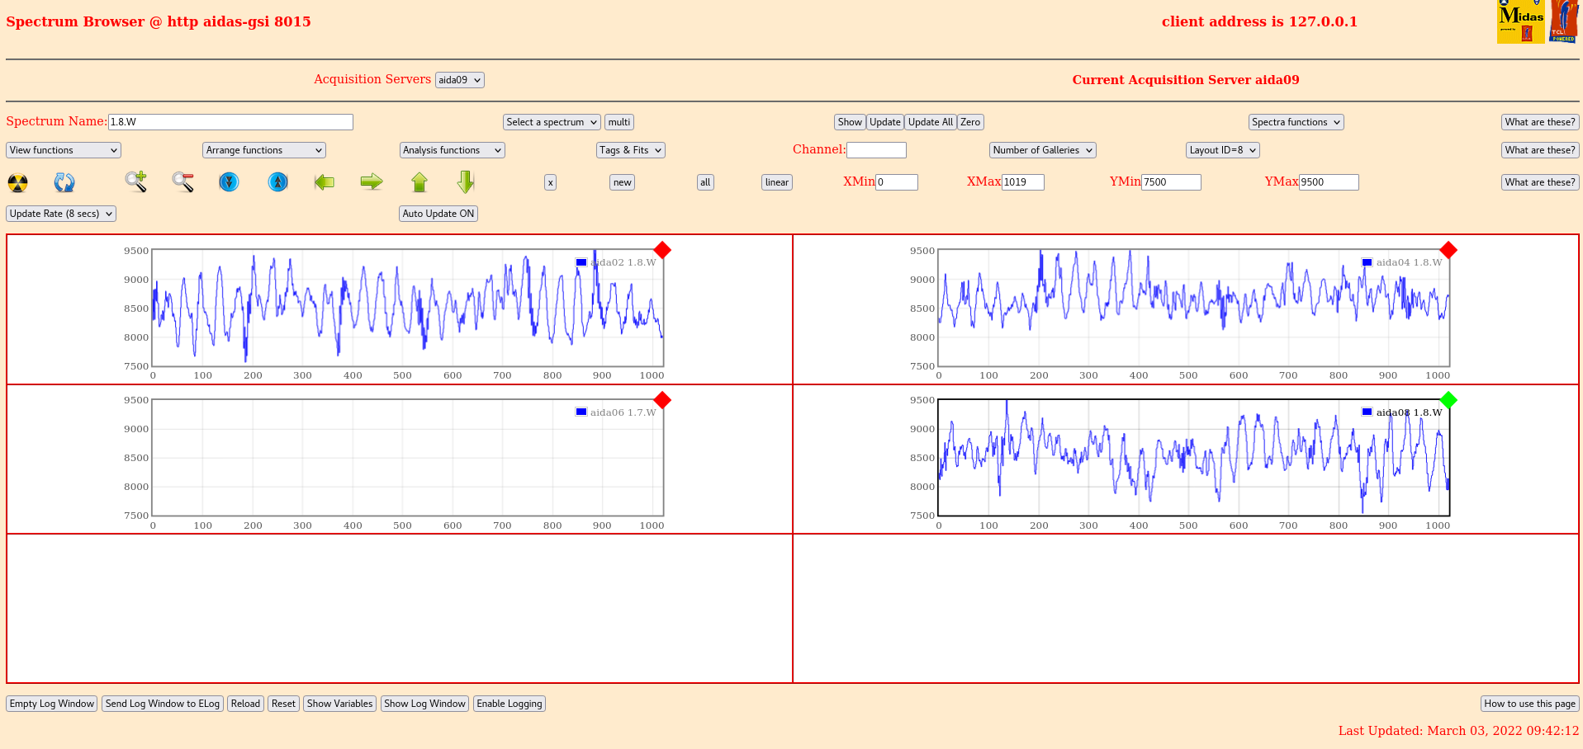Open the View functions menu
Viewport: 1583px width, 749px height.
coord(64,150)
